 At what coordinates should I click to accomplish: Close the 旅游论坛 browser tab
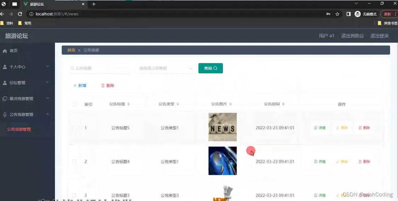[x=83, y=4]
